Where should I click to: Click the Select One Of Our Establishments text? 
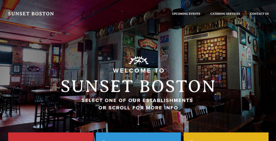pos(137,100)
